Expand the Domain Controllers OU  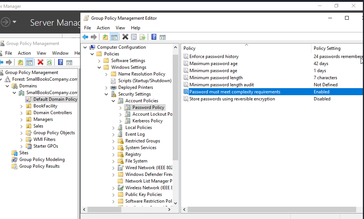(21, 113)
